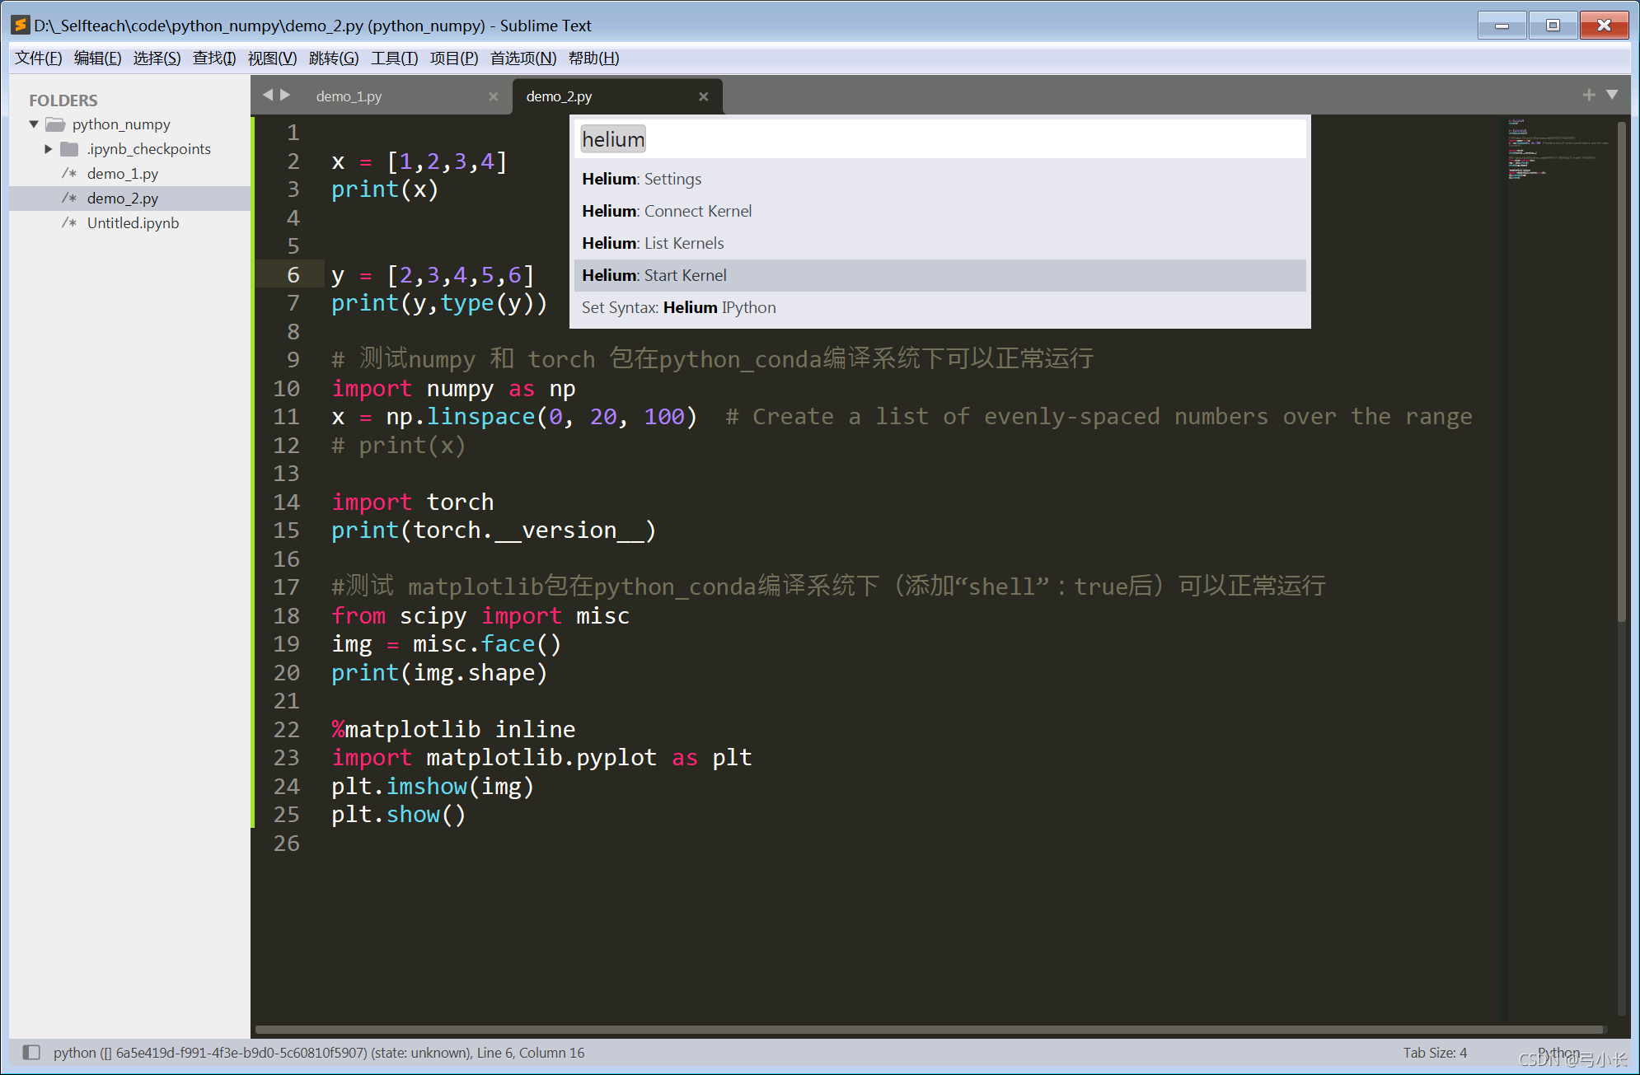Click the Python syntax selector in status bar
Image resolution: width=1640 pixels, height=1075 pixels.
pos(1559,1052)
